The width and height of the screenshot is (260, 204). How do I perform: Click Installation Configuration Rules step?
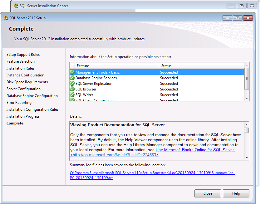[x=32, y=109]
